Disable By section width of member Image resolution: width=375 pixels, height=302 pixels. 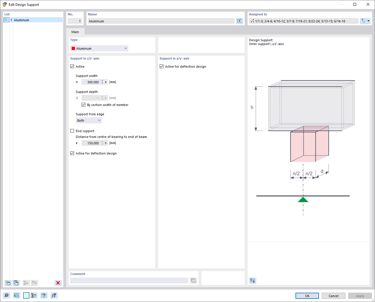click(84, 105)
